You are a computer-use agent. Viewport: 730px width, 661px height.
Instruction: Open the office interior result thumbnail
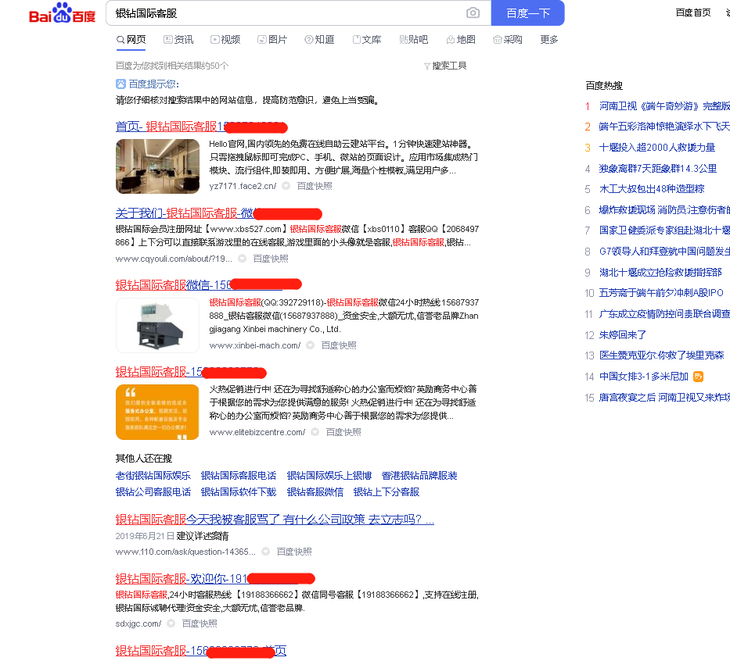pyautogui.click(x=157, y=166)
